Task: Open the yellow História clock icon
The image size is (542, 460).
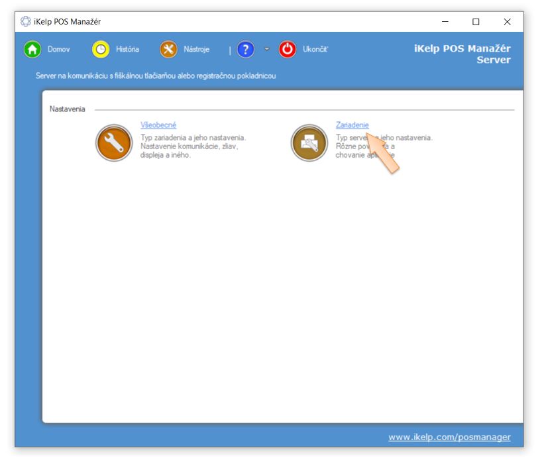Action: (100, 50)
